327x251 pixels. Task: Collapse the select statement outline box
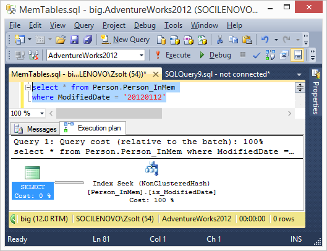pos(28,87)
